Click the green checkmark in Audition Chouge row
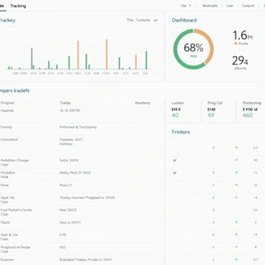 [174, 160]
